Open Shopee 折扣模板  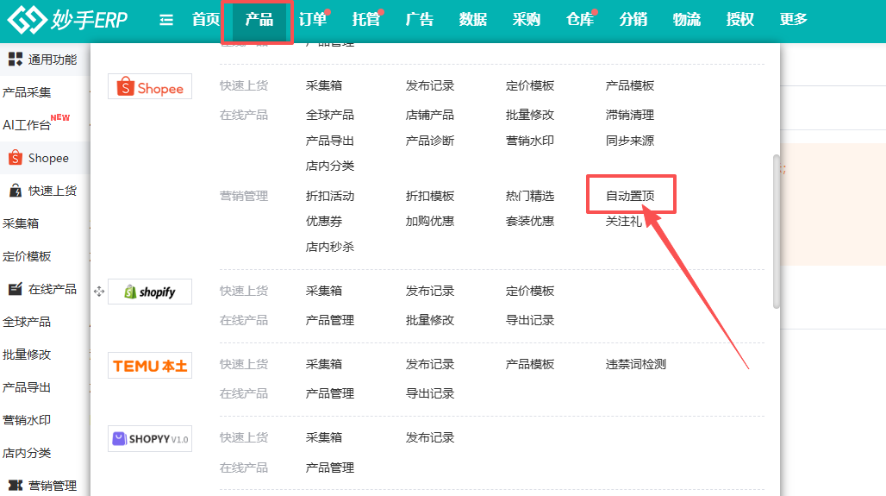(x=430, y=196)
